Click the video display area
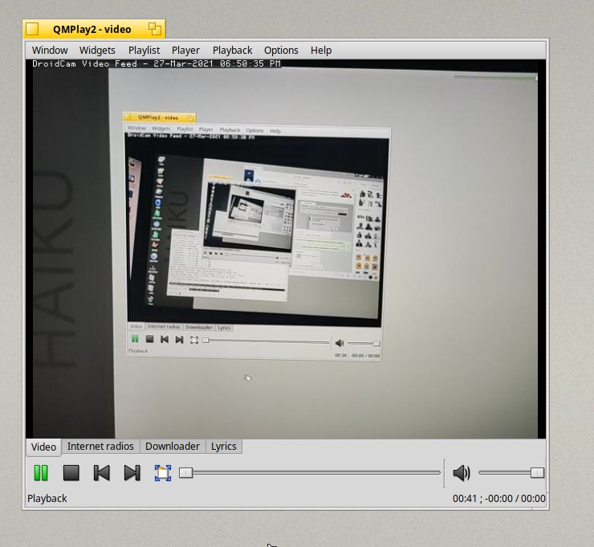The image size is (594, 547). (x=286, y=249)
